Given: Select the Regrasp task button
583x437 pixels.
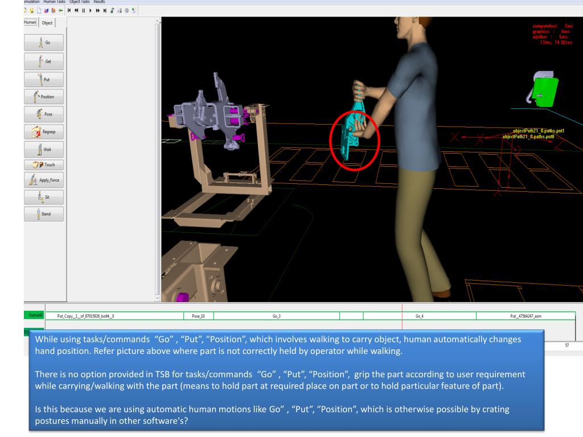Looking at the screenshot, I should coord(44,134).
